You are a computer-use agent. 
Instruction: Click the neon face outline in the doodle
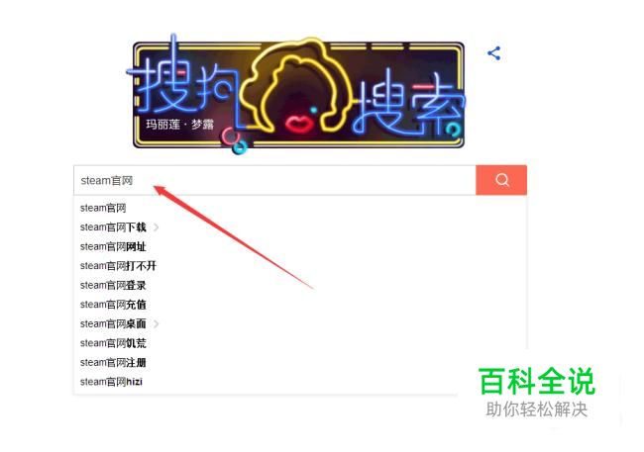(295, 88)
